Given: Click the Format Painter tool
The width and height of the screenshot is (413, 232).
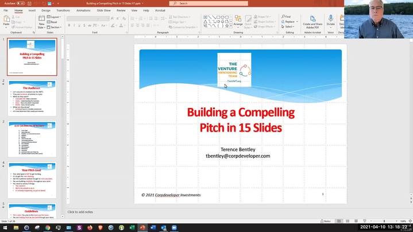Looking at the screenshot, I should (x=22, y=27).
